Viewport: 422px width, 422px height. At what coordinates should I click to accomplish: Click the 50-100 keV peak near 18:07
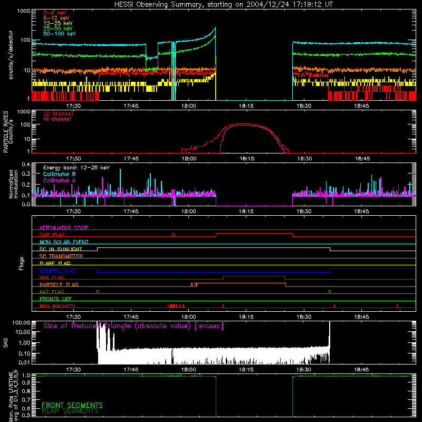click(x=215, y=28)
